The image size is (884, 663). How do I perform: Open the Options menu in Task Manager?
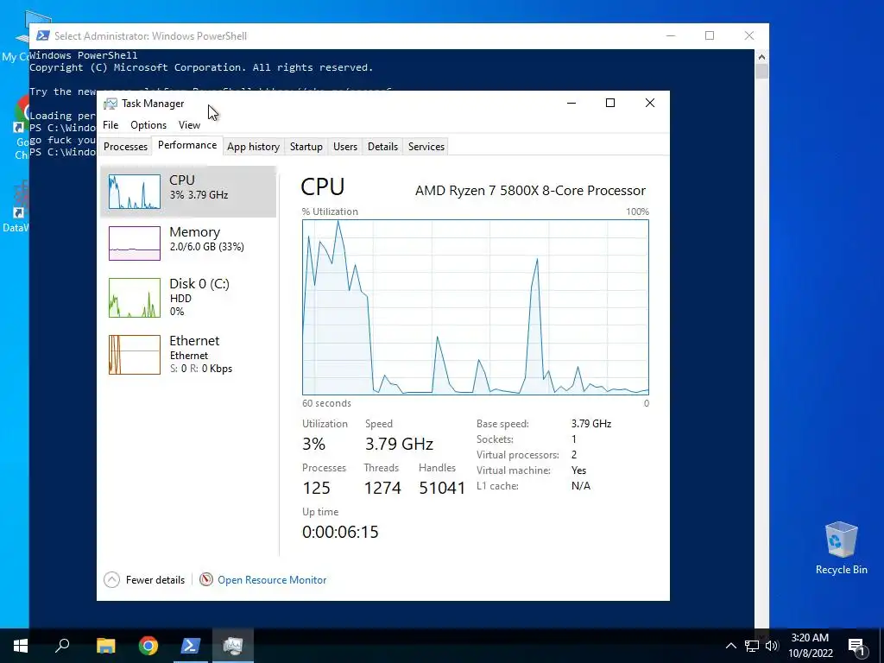pos(148,125)
